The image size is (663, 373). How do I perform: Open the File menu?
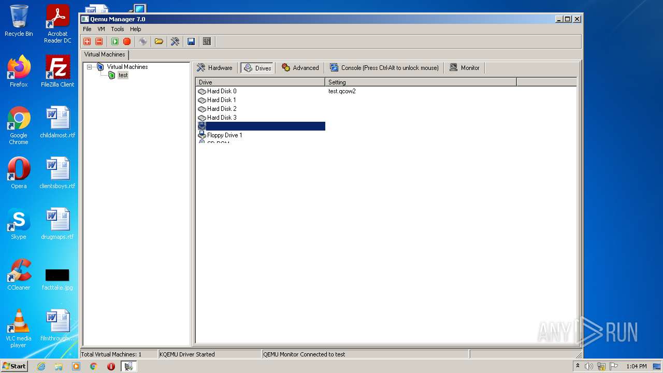(87, 29)
